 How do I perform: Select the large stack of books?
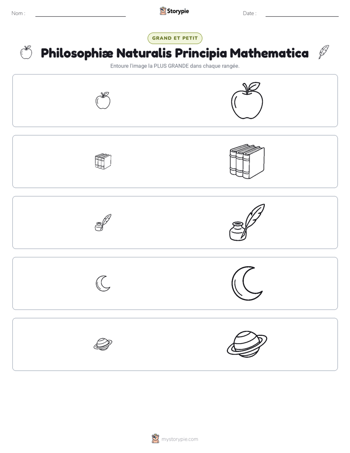point(247,161)
